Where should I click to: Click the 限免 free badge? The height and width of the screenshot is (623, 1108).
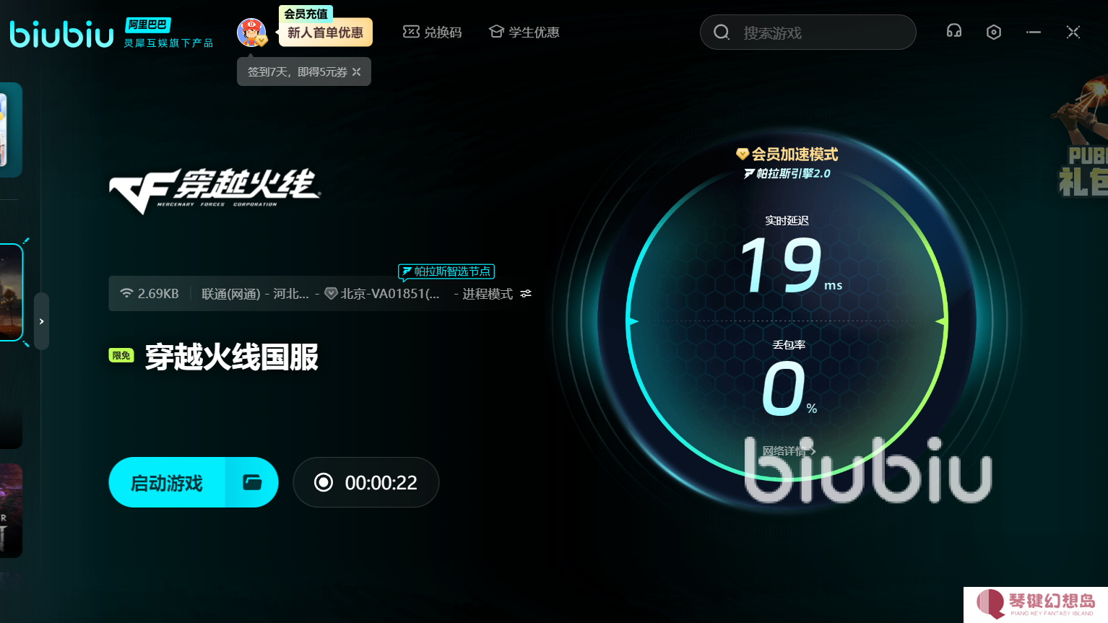tap(121, 355)
